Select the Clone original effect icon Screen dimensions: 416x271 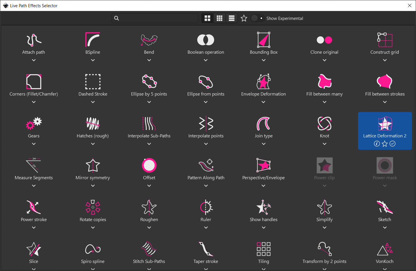[324, 40]
